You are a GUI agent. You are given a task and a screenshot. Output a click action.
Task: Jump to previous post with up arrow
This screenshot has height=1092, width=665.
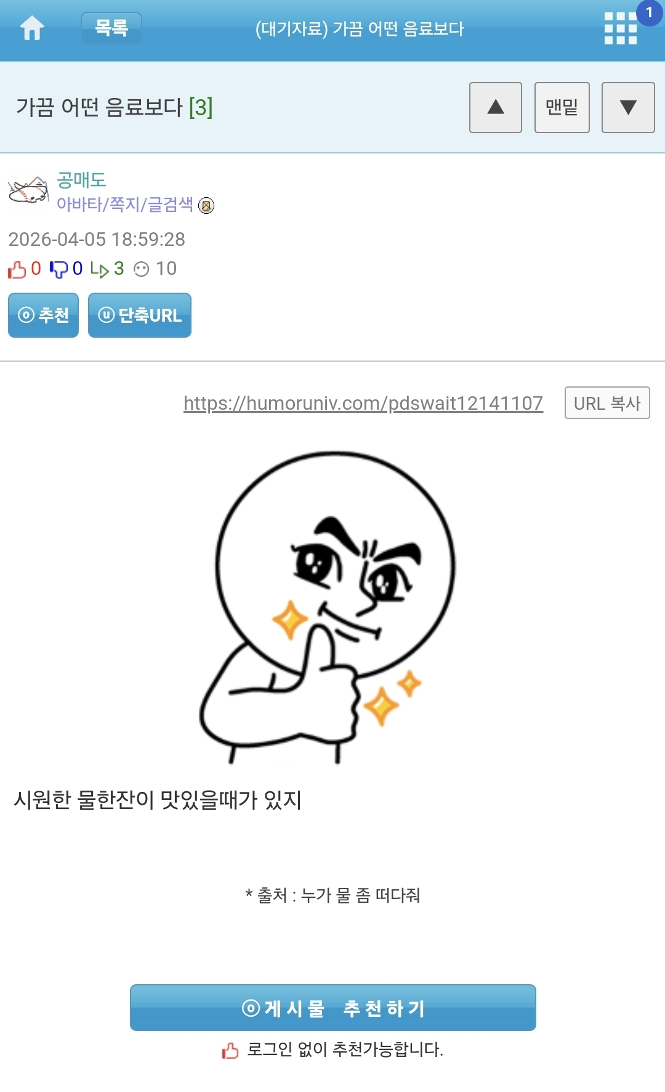point(496,107)
